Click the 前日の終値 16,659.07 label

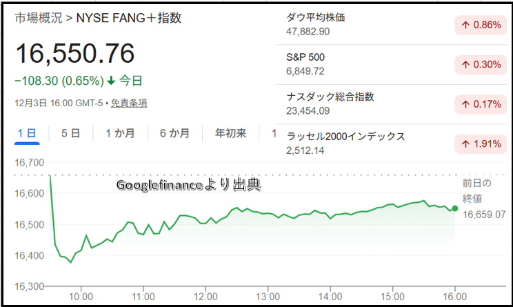coord(483,199)
